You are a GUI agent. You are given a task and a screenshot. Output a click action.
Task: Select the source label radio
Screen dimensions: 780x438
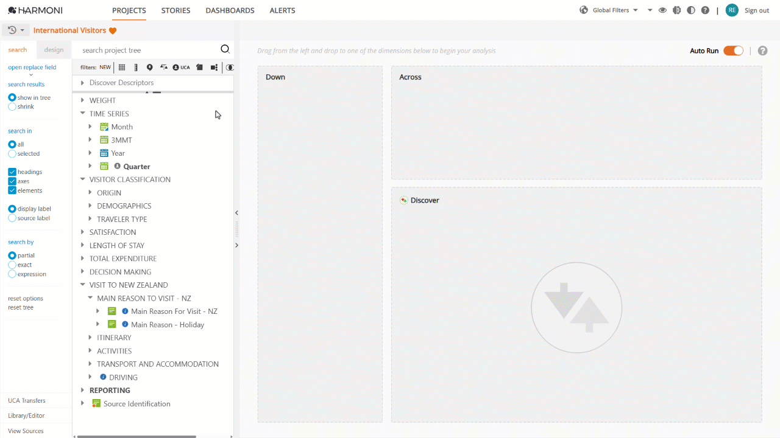(12, 218)
